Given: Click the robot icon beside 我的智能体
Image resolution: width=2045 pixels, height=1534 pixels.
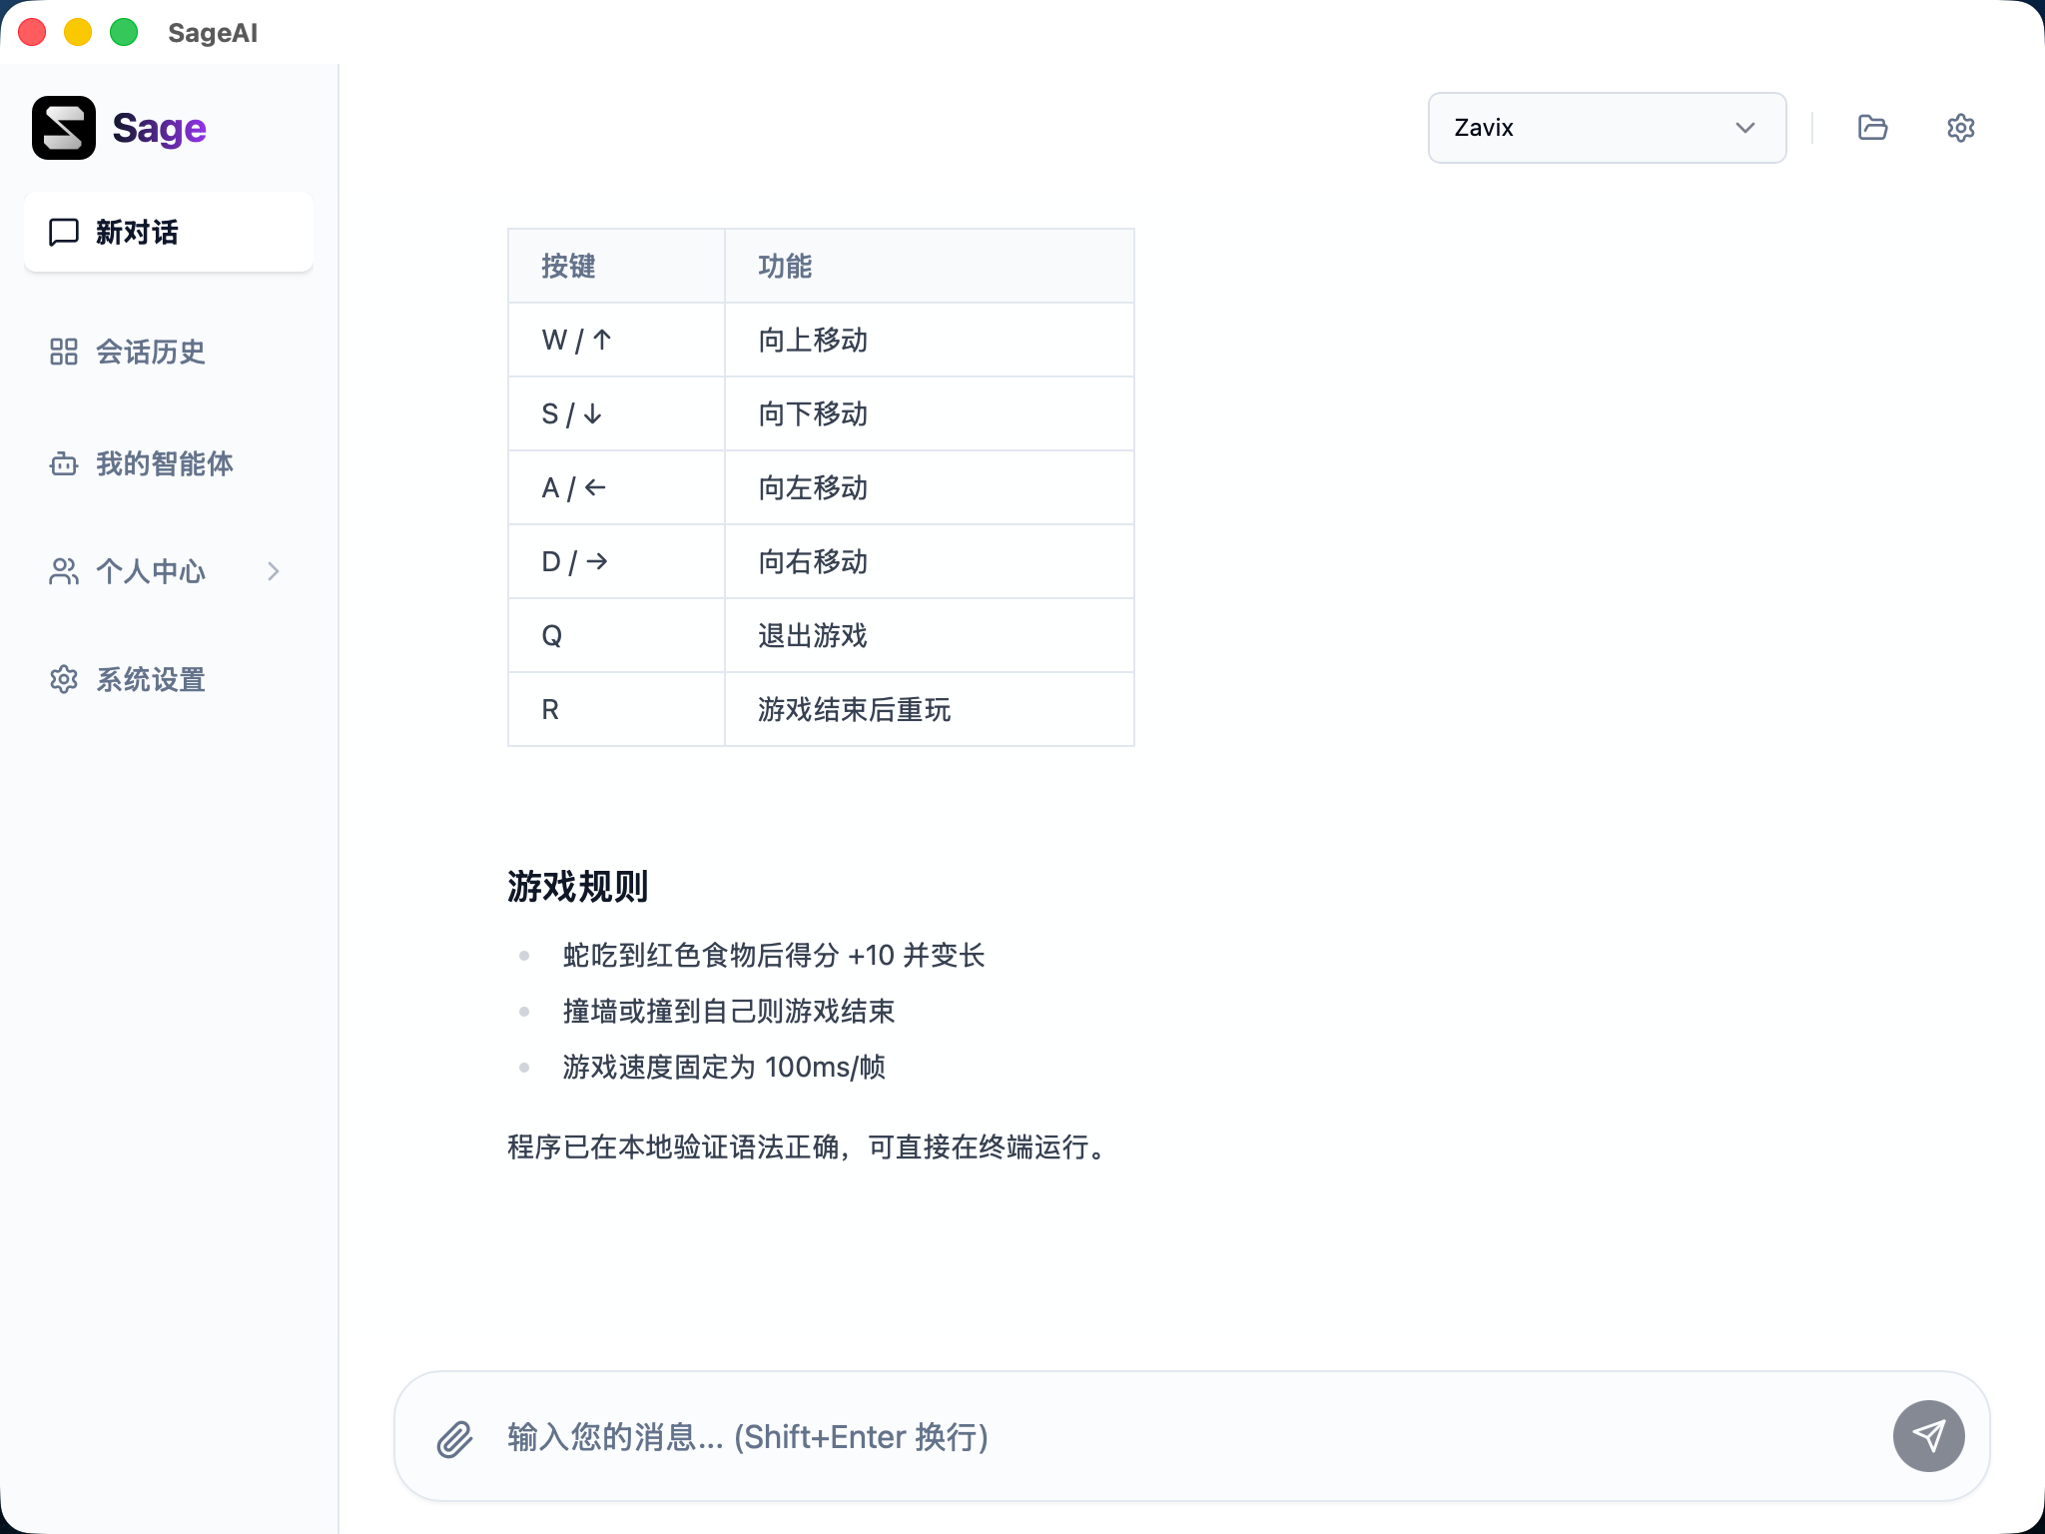Looking at the screenshot, I should coord(63,463).
